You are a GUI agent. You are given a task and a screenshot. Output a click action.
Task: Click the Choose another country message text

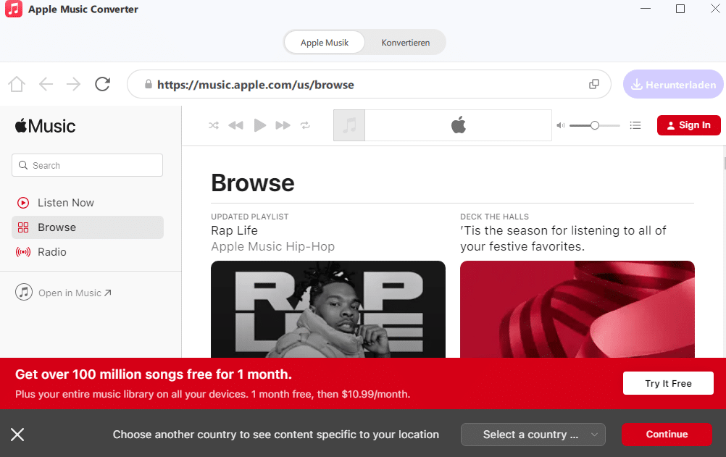pos(276,435)
